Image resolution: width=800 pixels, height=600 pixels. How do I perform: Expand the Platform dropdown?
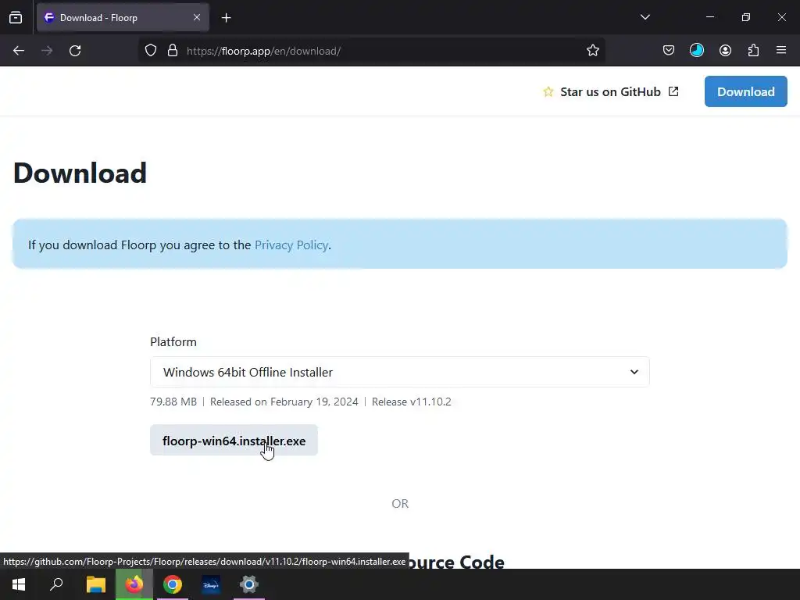tap(399, 372)
